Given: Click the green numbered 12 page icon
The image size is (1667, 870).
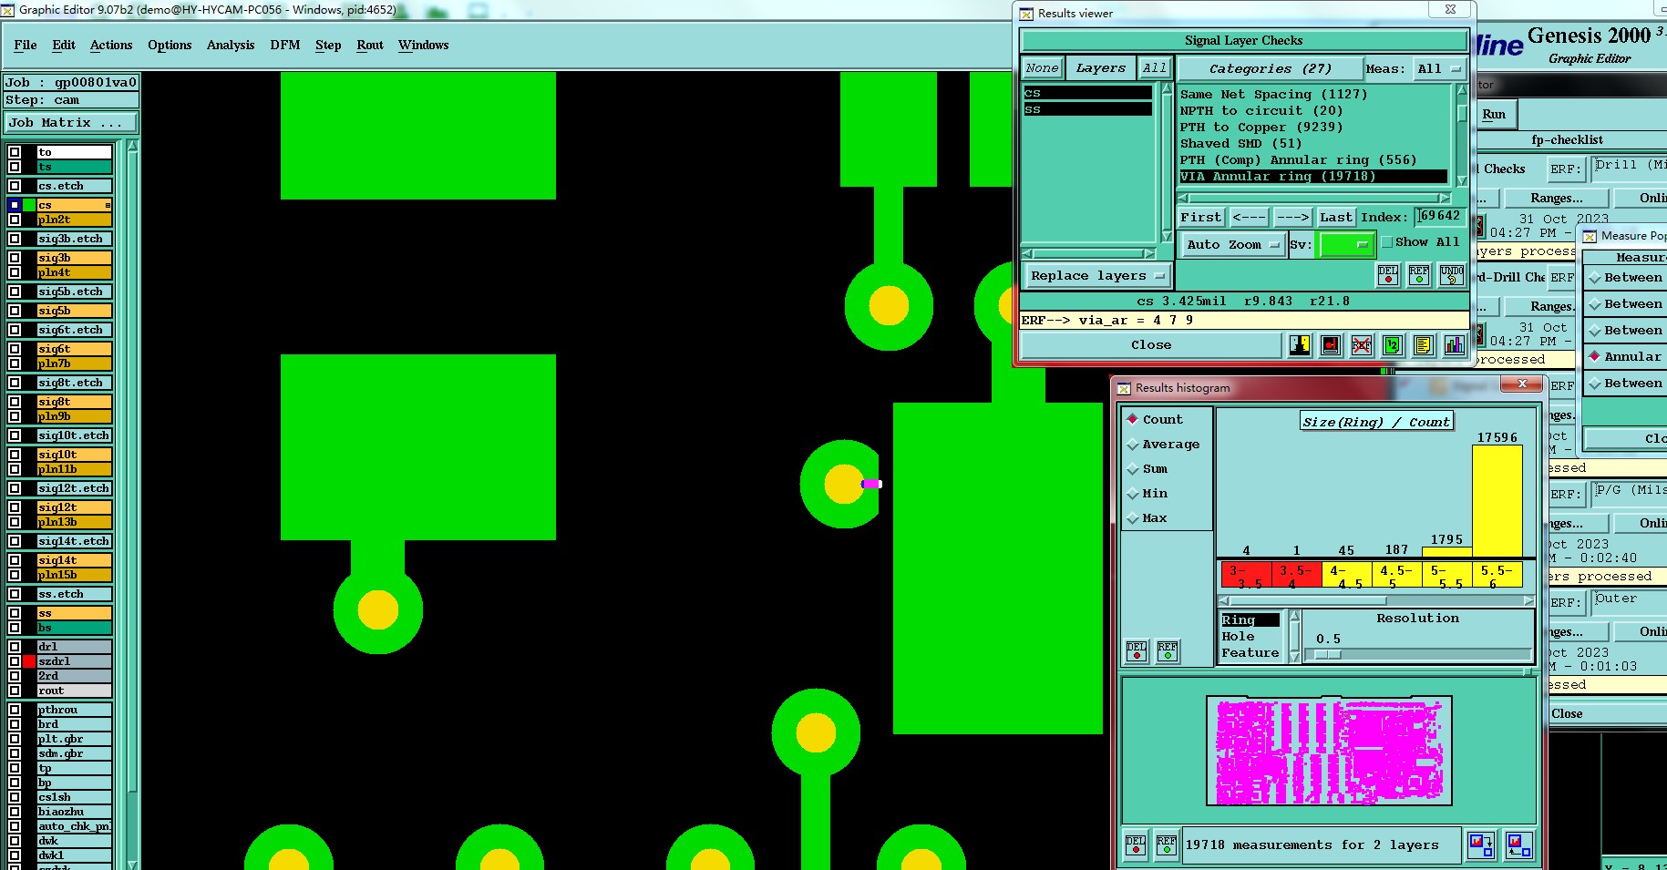Looking at the screenshot, I should pyautogui.click(x=1392, y=345).
